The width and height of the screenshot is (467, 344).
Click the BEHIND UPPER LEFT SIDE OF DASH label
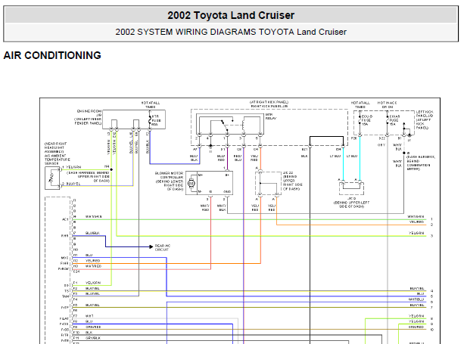(x=351, y=204)
